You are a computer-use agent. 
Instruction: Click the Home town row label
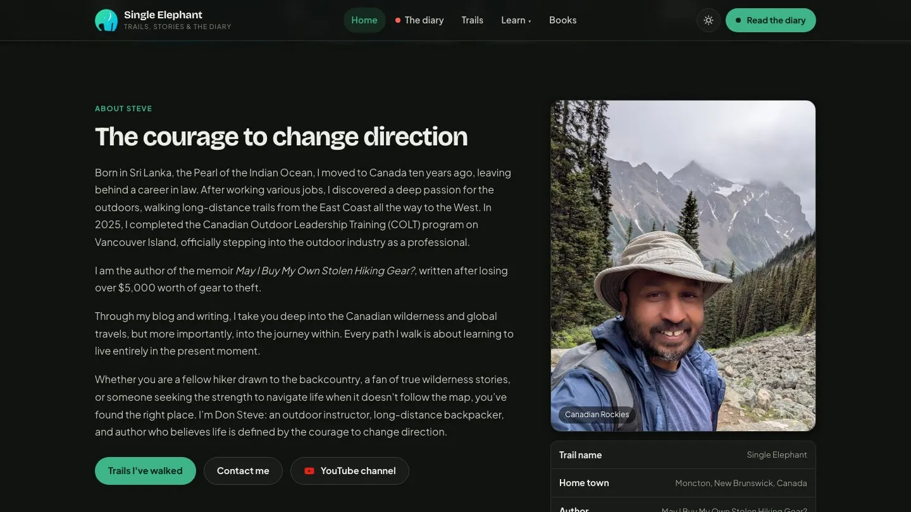584,483
